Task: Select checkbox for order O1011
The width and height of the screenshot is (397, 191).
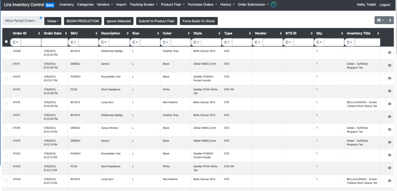Action: point(6,66)
